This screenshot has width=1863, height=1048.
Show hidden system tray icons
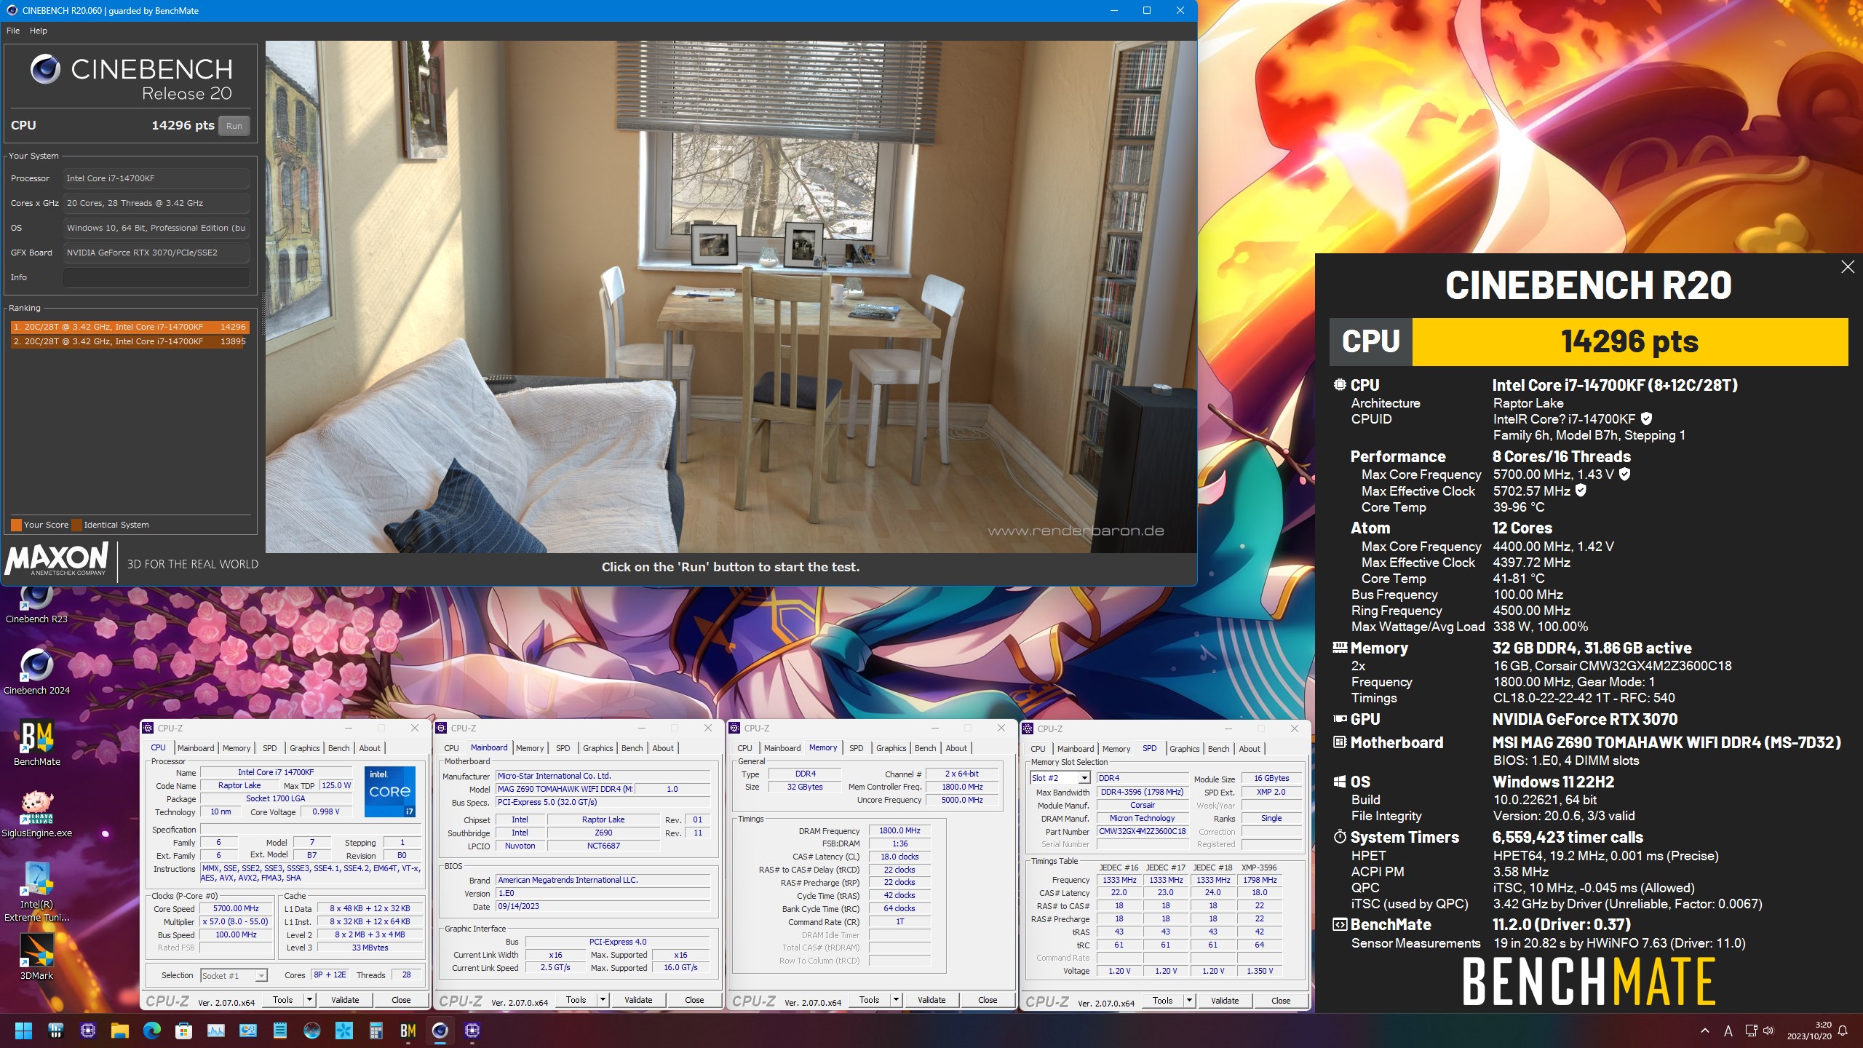[1704, 1031]
